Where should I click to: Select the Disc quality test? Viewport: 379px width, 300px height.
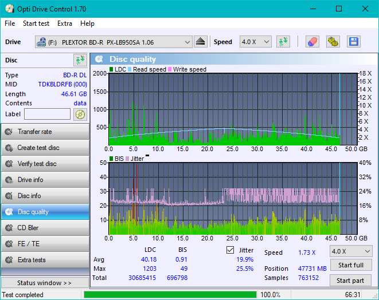[x=45, y=212]
